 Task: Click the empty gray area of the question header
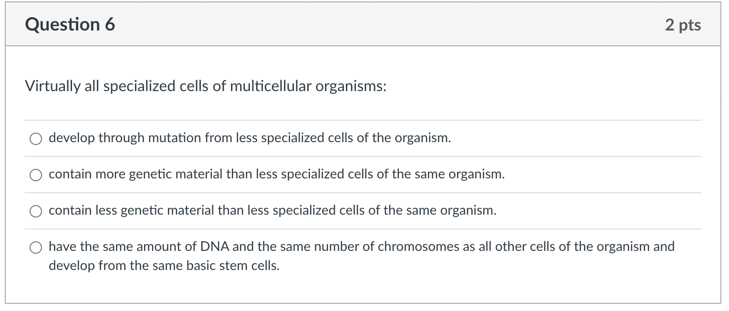382,25
